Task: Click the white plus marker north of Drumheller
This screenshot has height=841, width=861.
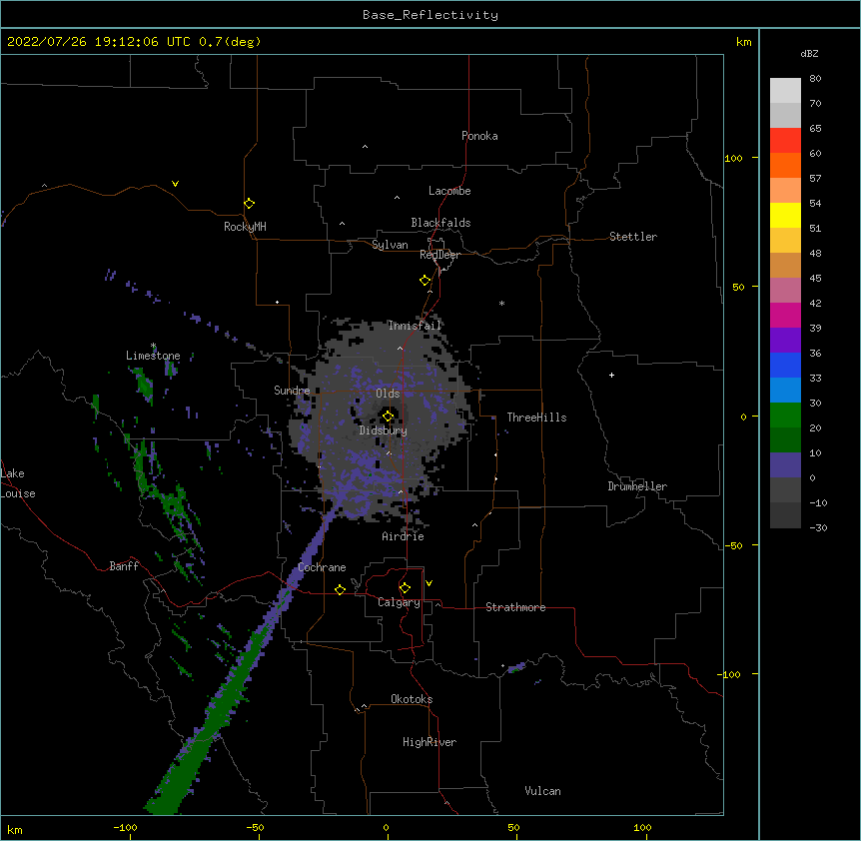Action: 611,375
